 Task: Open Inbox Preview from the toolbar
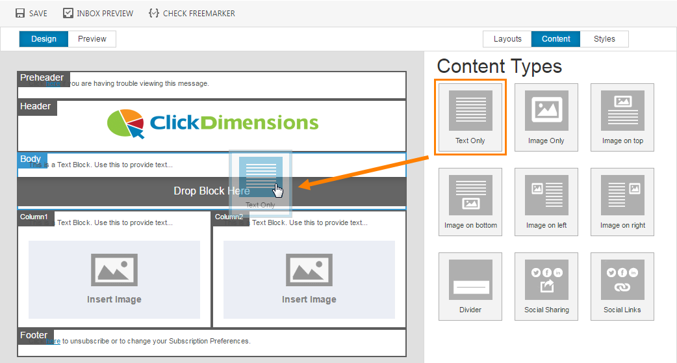click(98, 13)
